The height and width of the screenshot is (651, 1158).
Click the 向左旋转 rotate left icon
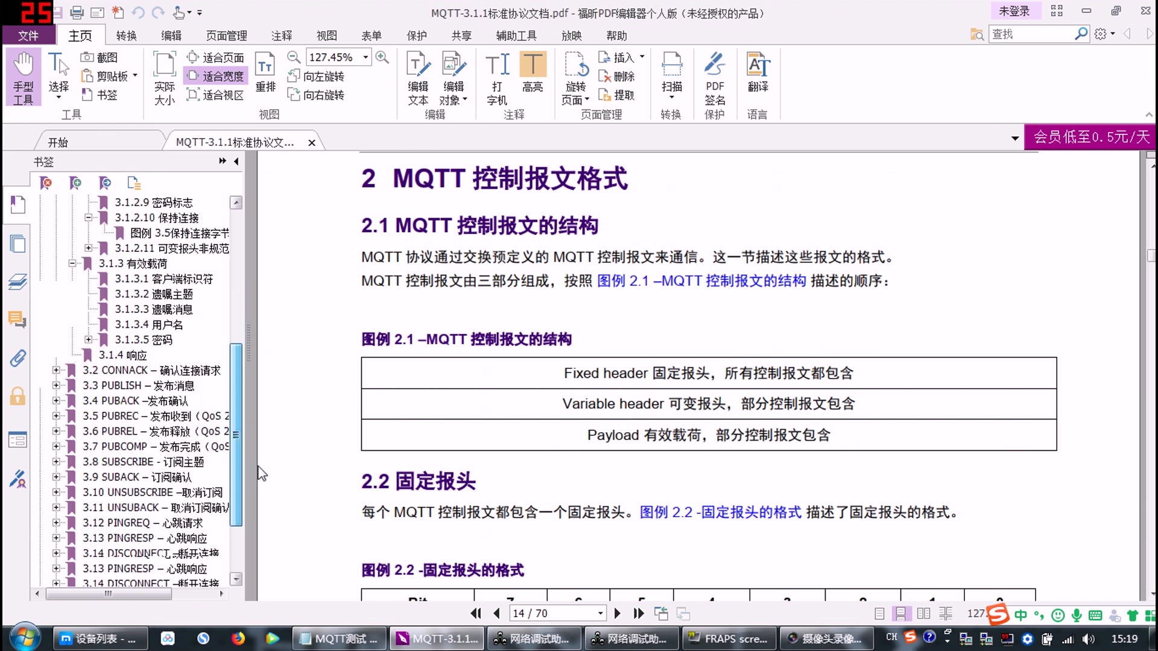coord(316,76)
